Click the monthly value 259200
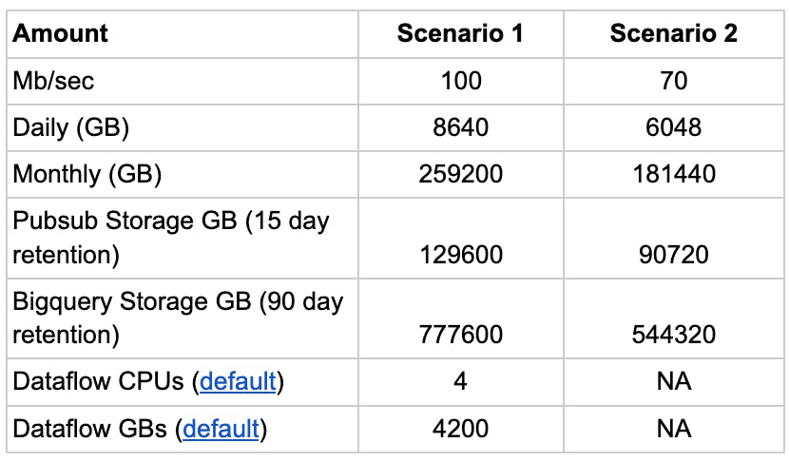789x462 pixels. 461,174
